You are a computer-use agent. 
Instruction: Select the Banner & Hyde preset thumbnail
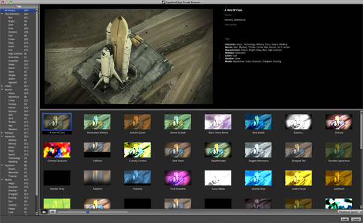coord(178,122)
